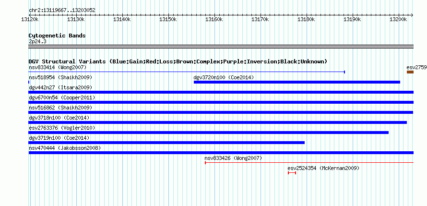The image size is (427, 206).
Task: Click the nsv470444 (Jakobsson2008) label
Action: point(65,148)
